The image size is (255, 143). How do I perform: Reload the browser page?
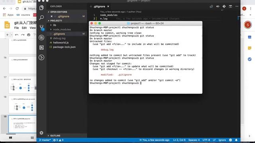(17, 8)
